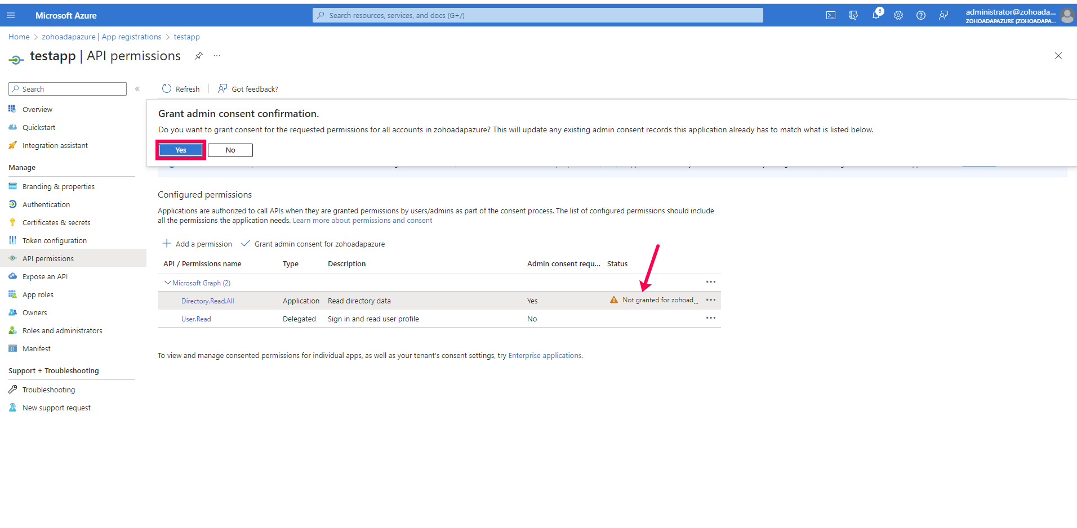
Task: Open the administrator account avatar
Action: [1067, 16]
